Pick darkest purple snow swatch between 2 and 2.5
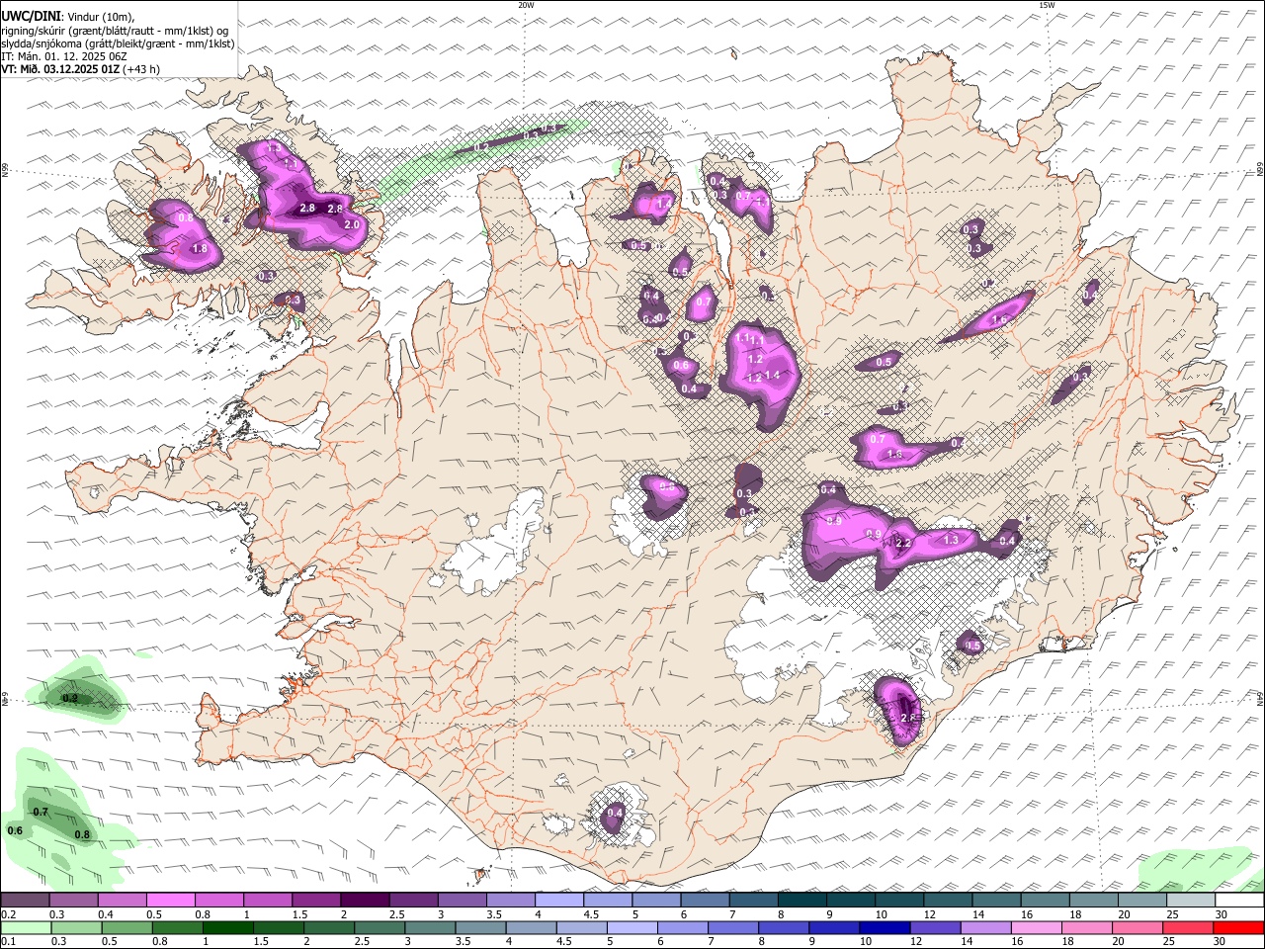This screenshot has width=1265, height=949. coord(365,901)
